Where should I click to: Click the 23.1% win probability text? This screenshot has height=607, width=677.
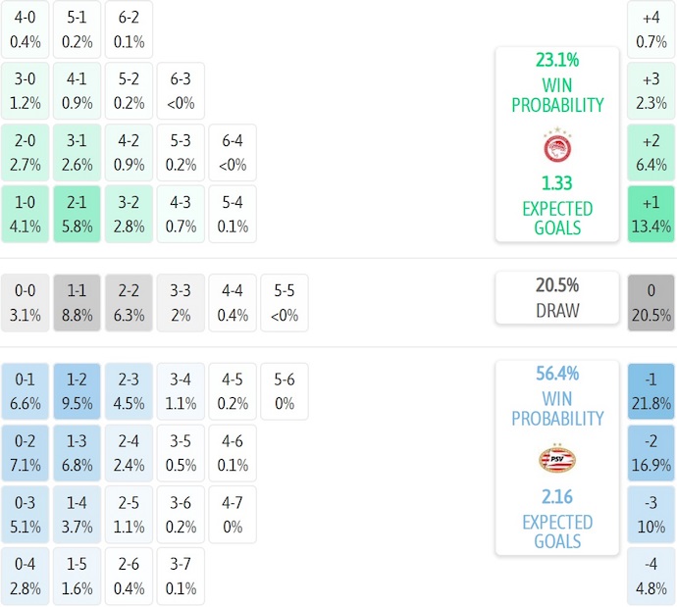click(557, 60)
